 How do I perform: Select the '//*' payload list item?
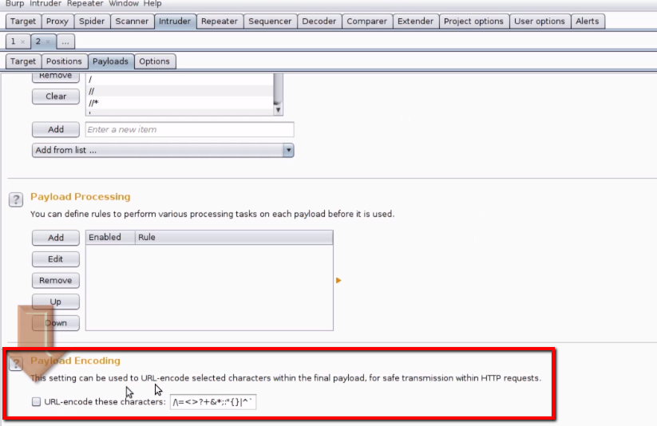pyautogui.click(x=180, y=103)
